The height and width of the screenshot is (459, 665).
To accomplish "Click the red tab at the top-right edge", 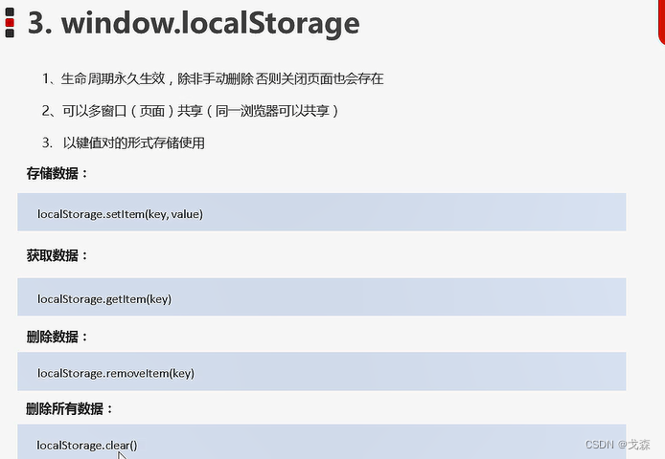I will (x=661, y=21).
